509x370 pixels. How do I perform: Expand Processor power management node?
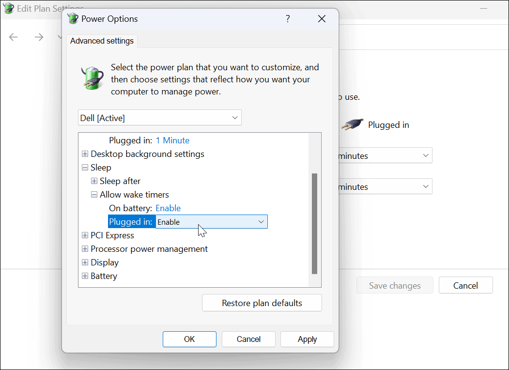coord(85,249)
